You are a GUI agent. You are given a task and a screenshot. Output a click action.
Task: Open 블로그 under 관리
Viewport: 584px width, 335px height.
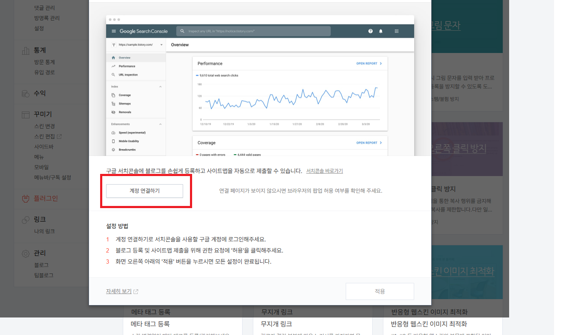click(42, 265)
